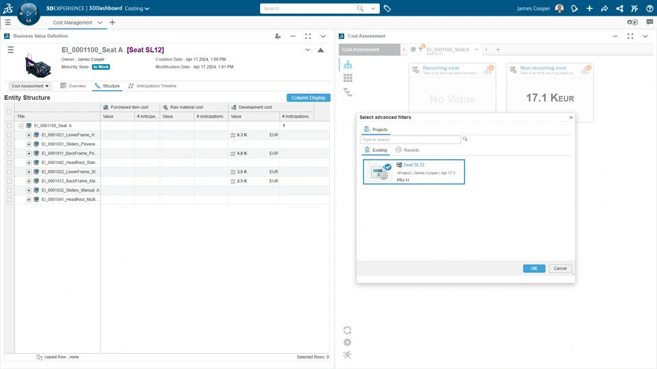Cancel the advanced filters dialog
Image resolution: width=657 pixels, height=369 pixels.
(560, 269)
